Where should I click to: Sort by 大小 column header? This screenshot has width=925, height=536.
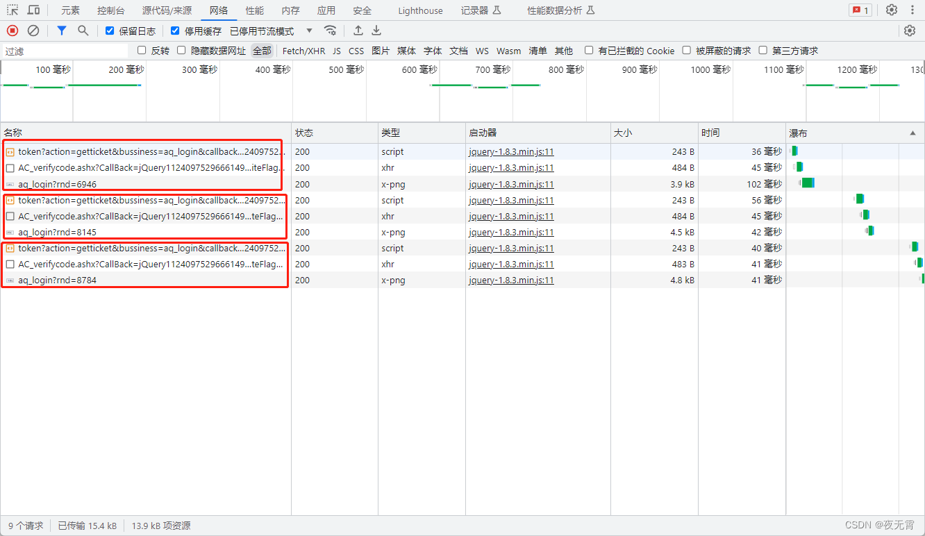pos(654,133)
